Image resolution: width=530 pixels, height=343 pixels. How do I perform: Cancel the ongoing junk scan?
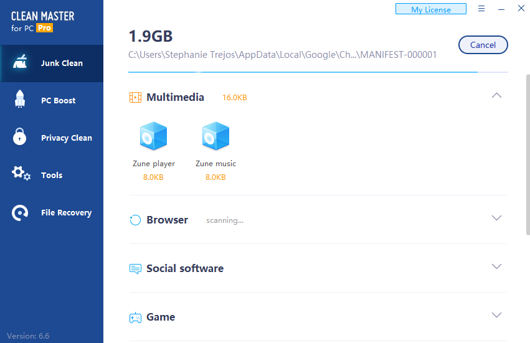point(483,45)
